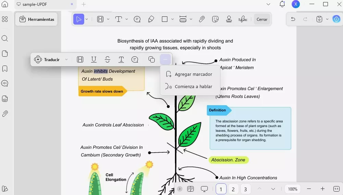Toggle the more options ellipsis button
Screen dimensions: 343x195
pyautogui.click(x=165, y=59)
